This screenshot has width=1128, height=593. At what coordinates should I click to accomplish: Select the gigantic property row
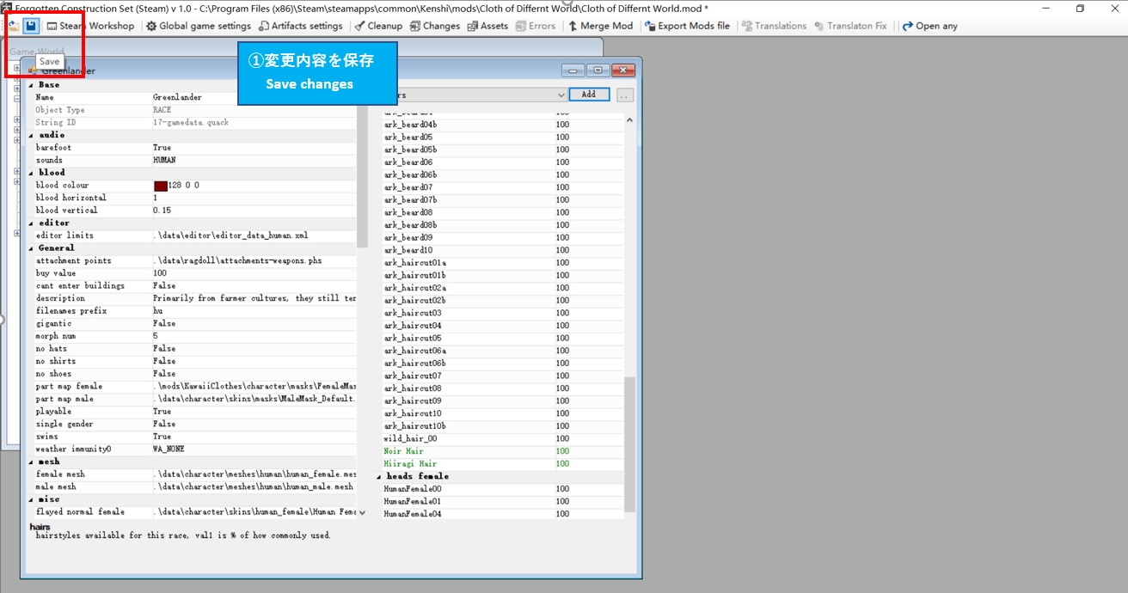(193, 324)
